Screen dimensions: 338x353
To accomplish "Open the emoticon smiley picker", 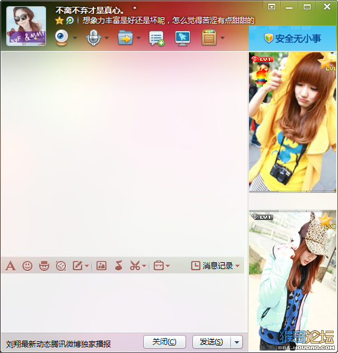I will 27,266.
